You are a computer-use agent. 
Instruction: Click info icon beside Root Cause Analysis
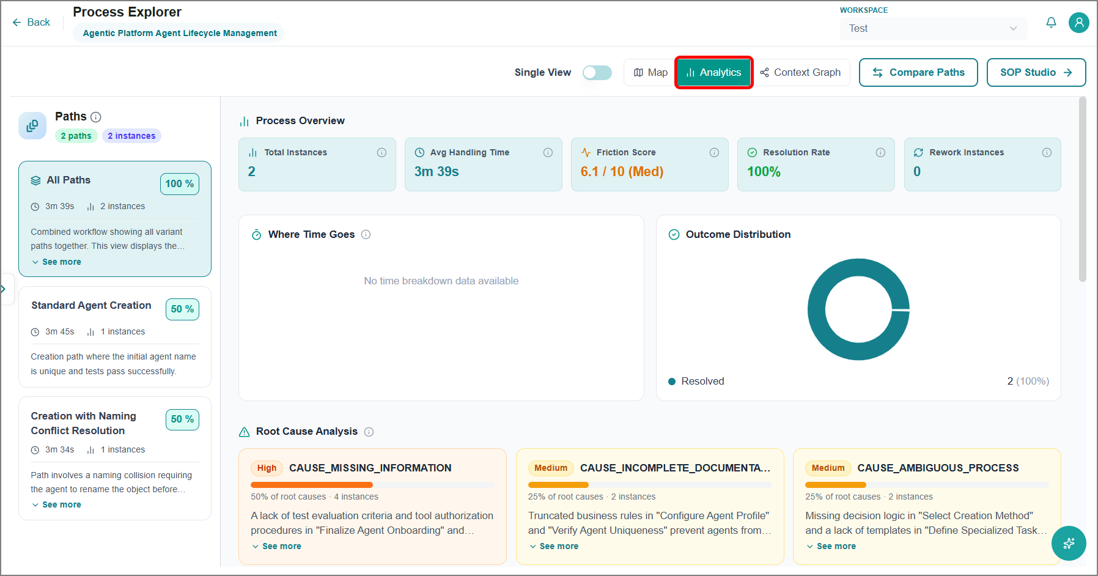(x=369, y=432)
